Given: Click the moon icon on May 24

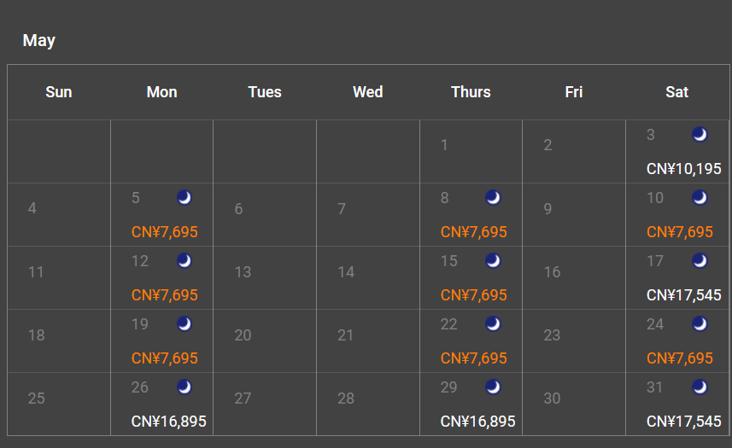Looking at the screenshot, I should pos(700,324).
